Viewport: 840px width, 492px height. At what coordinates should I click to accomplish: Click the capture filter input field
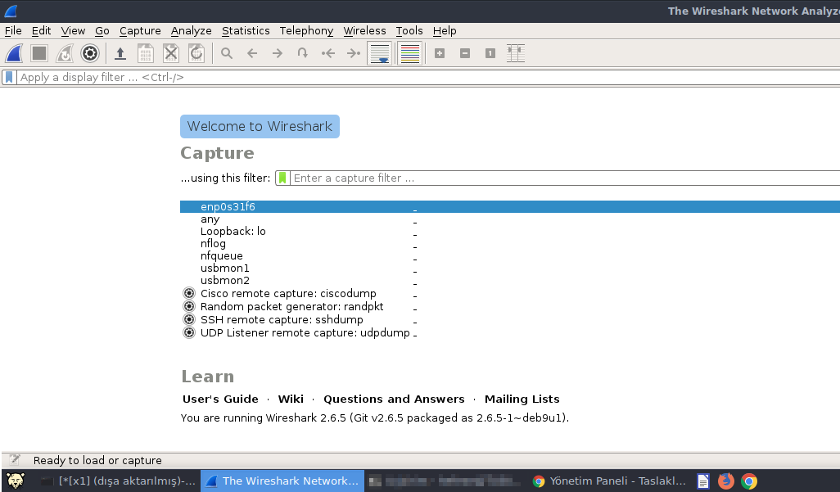[x=565, y=178]
